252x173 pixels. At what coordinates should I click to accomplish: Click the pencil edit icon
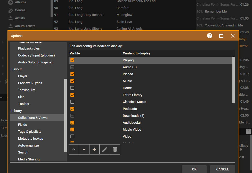click(105, 149)
